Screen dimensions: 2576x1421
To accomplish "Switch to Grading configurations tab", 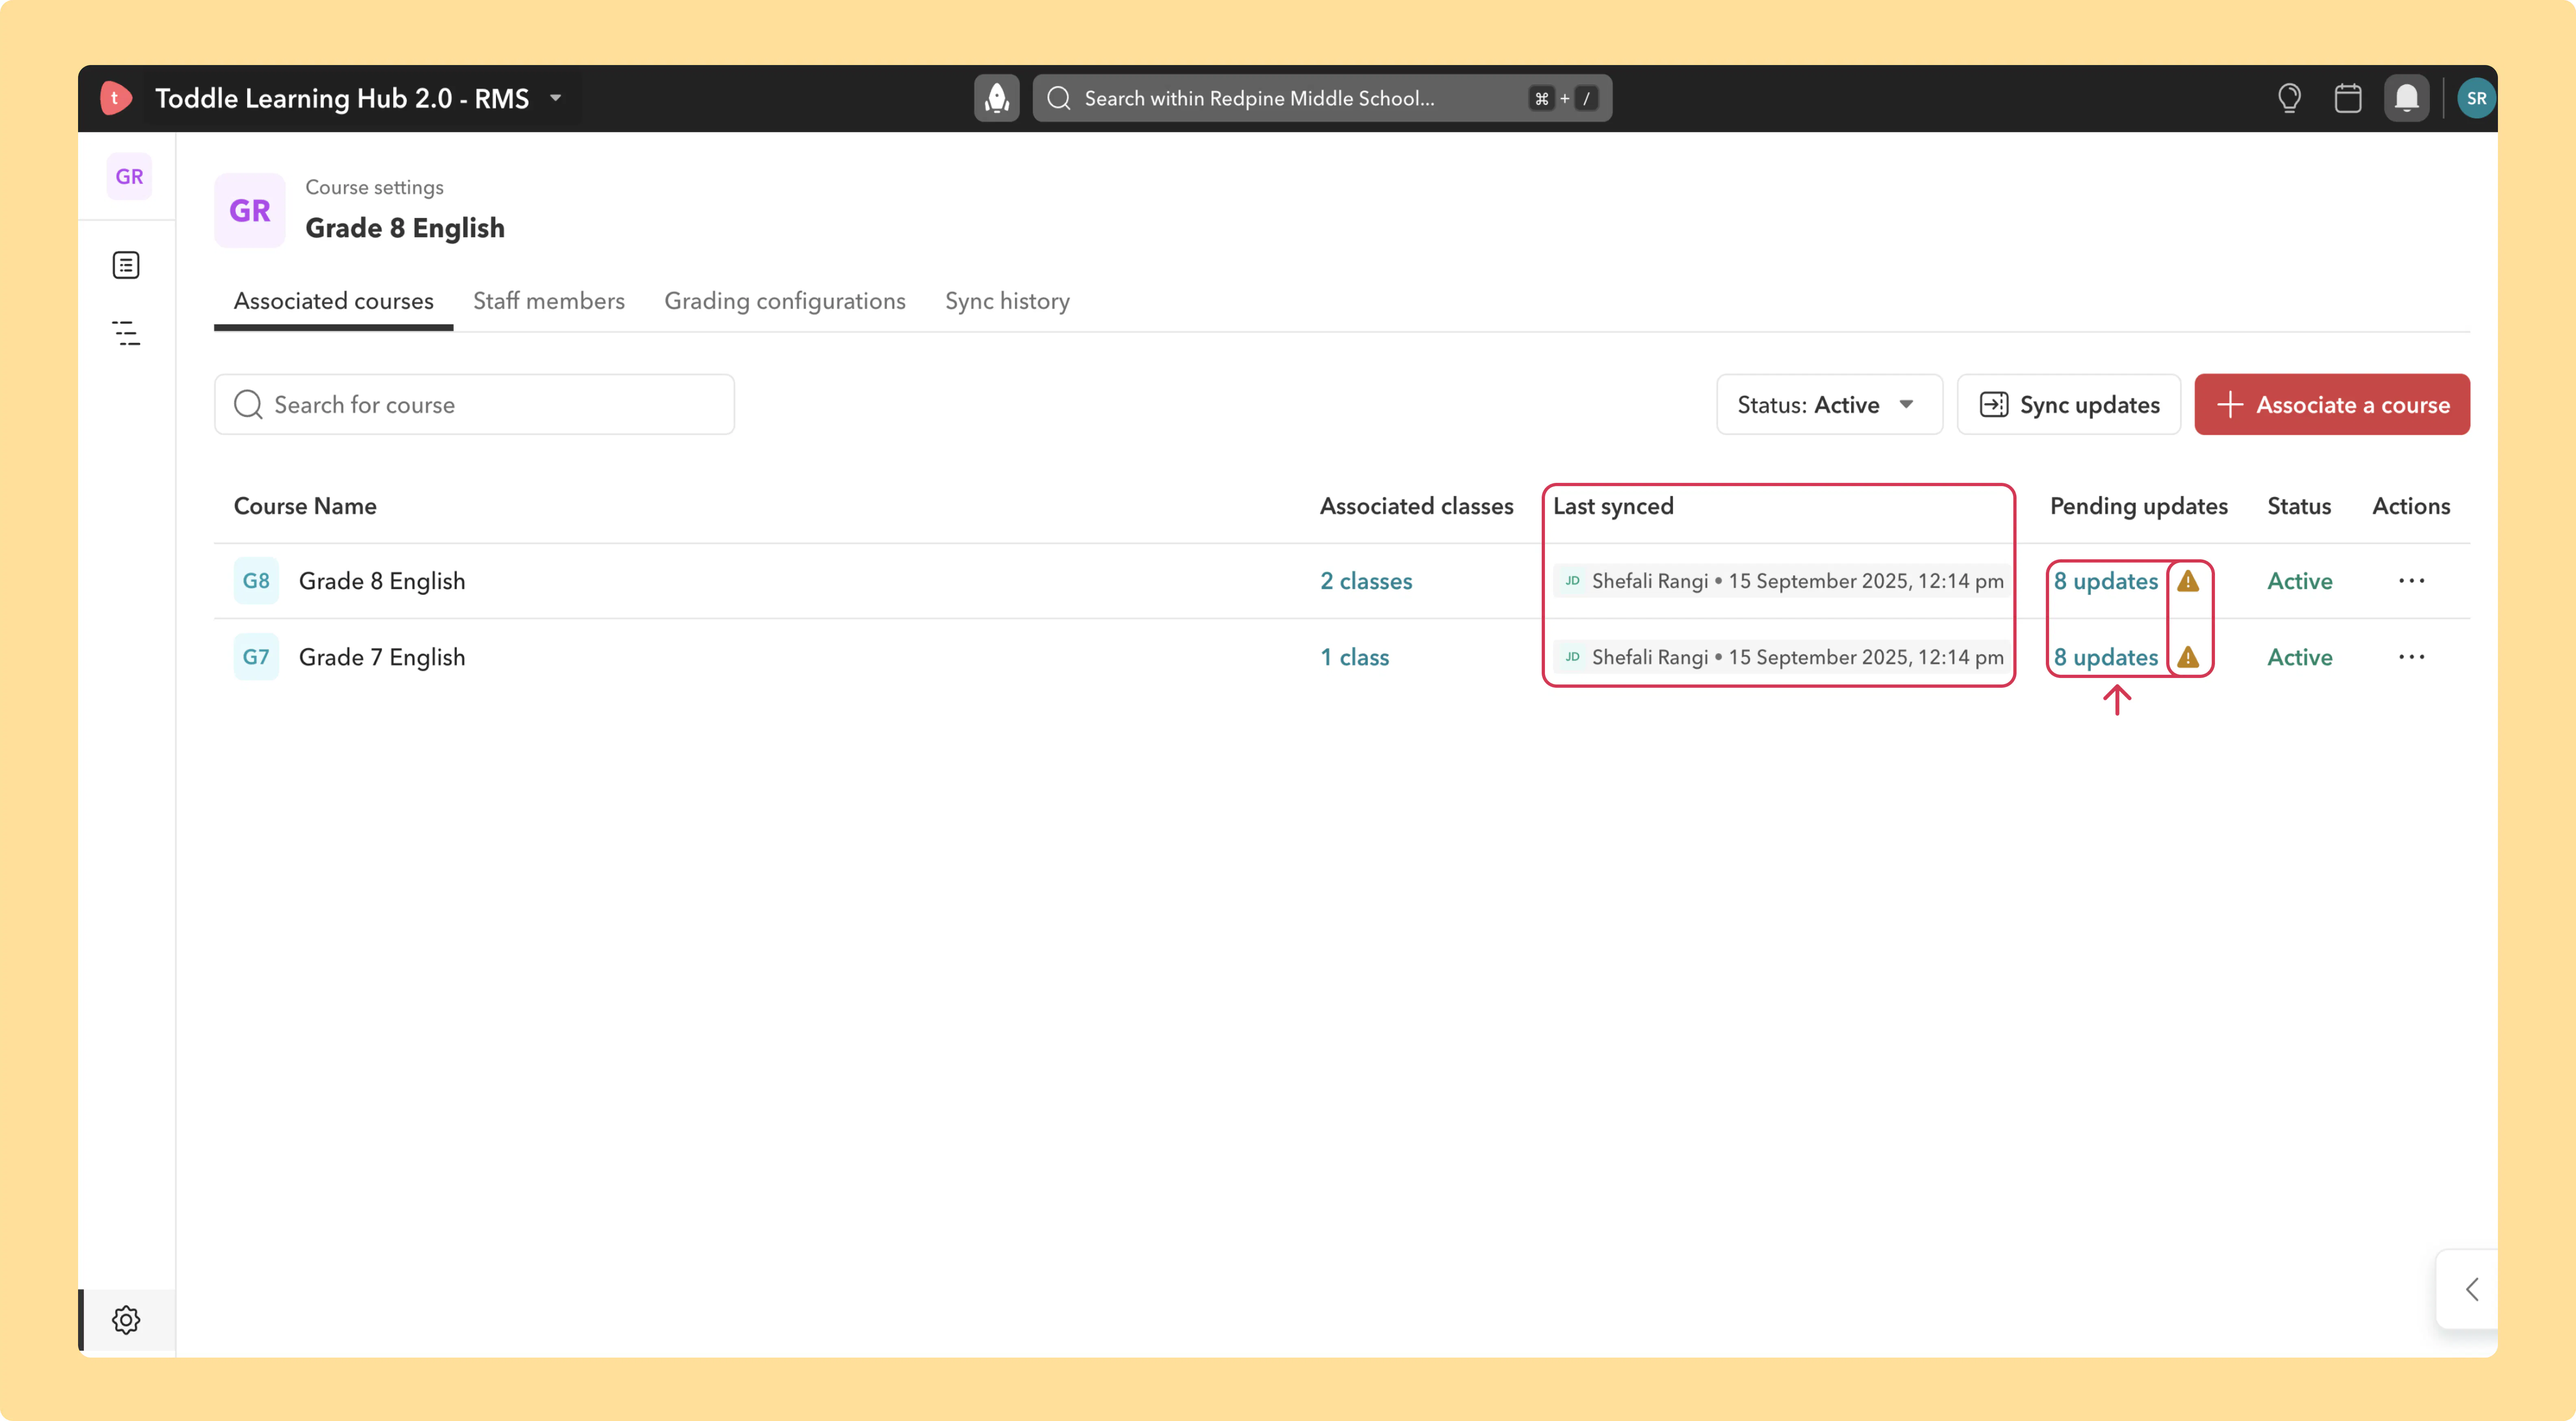I will 785,301.
